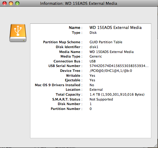Click the orange USB external drive icon
This screenshot has width=158, height=148.
click(x=18, y=33)
